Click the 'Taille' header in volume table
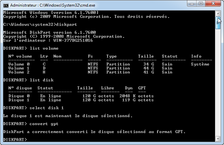Image resolution: width=224 pixels, height=145 pixels. coord(146,56)
